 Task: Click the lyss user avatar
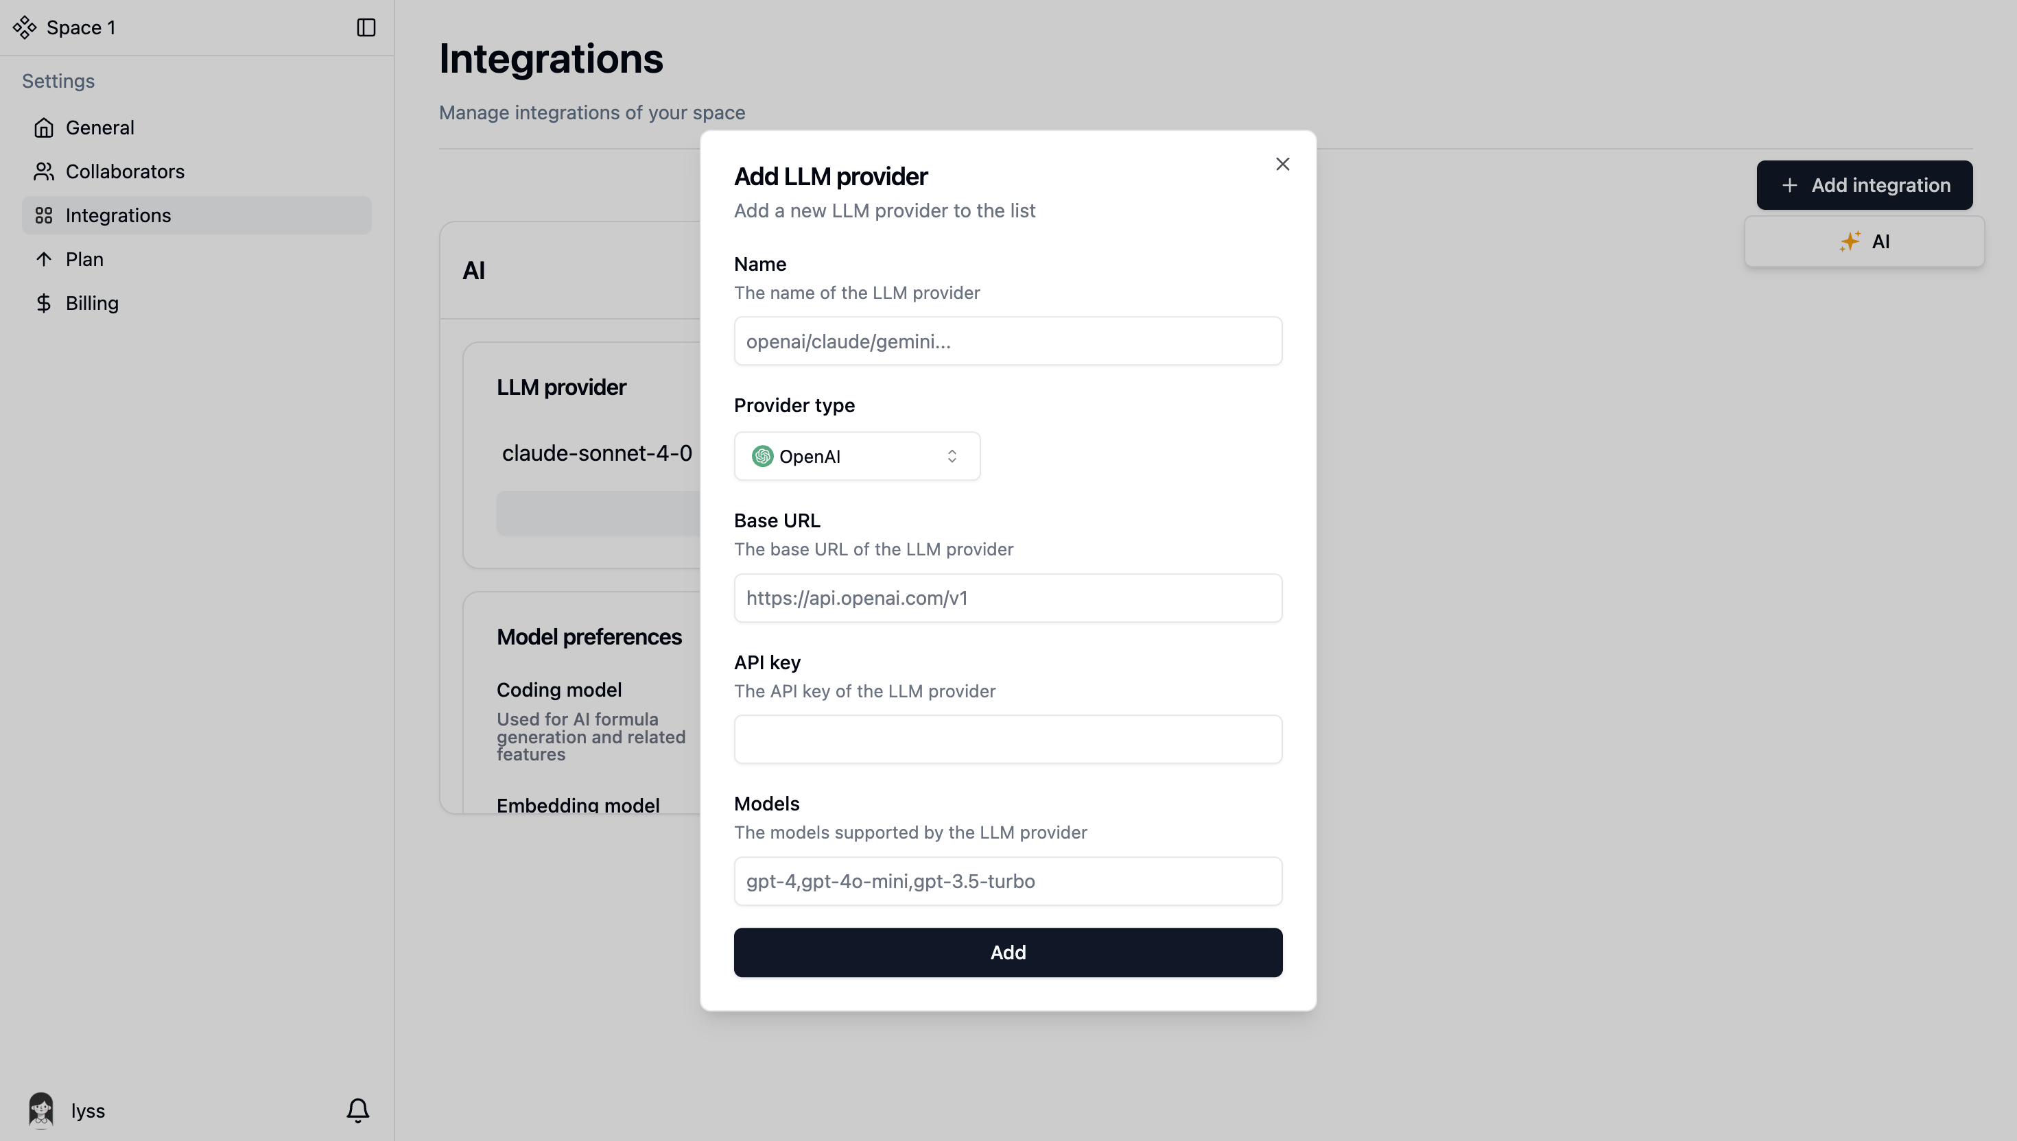pyautogui.click(x=40, y=1109)
